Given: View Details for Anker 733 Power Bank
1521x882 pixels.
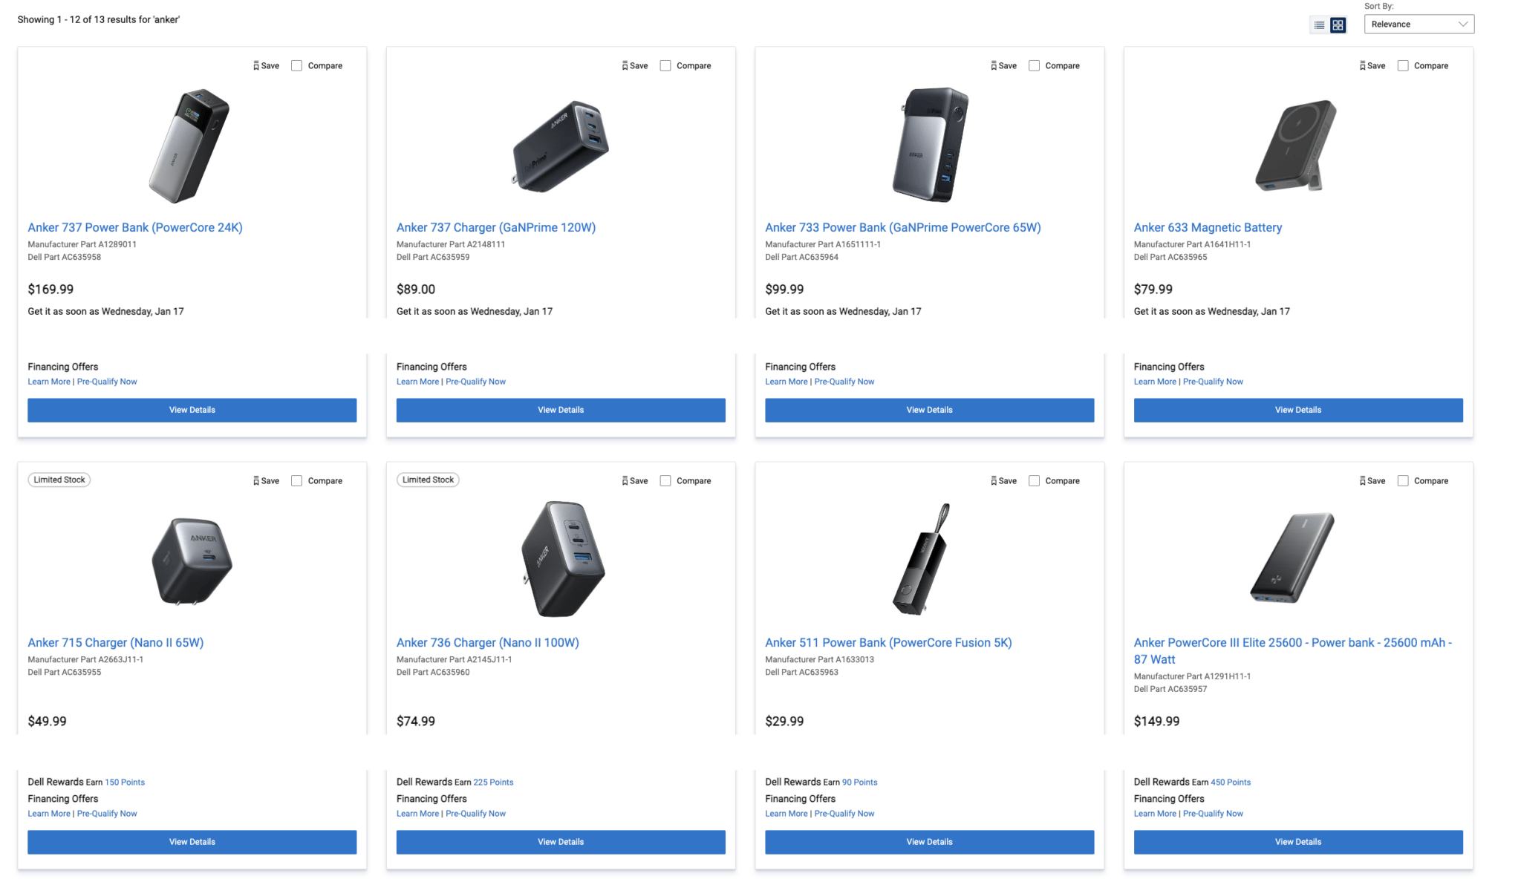Looking at the screenshot, I should pyautogui.click(x=929, y=410).
